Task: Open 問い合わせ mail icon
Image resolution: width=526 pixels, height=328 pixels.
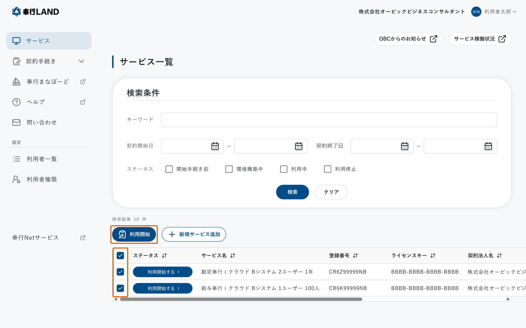Action: (16, 122)
